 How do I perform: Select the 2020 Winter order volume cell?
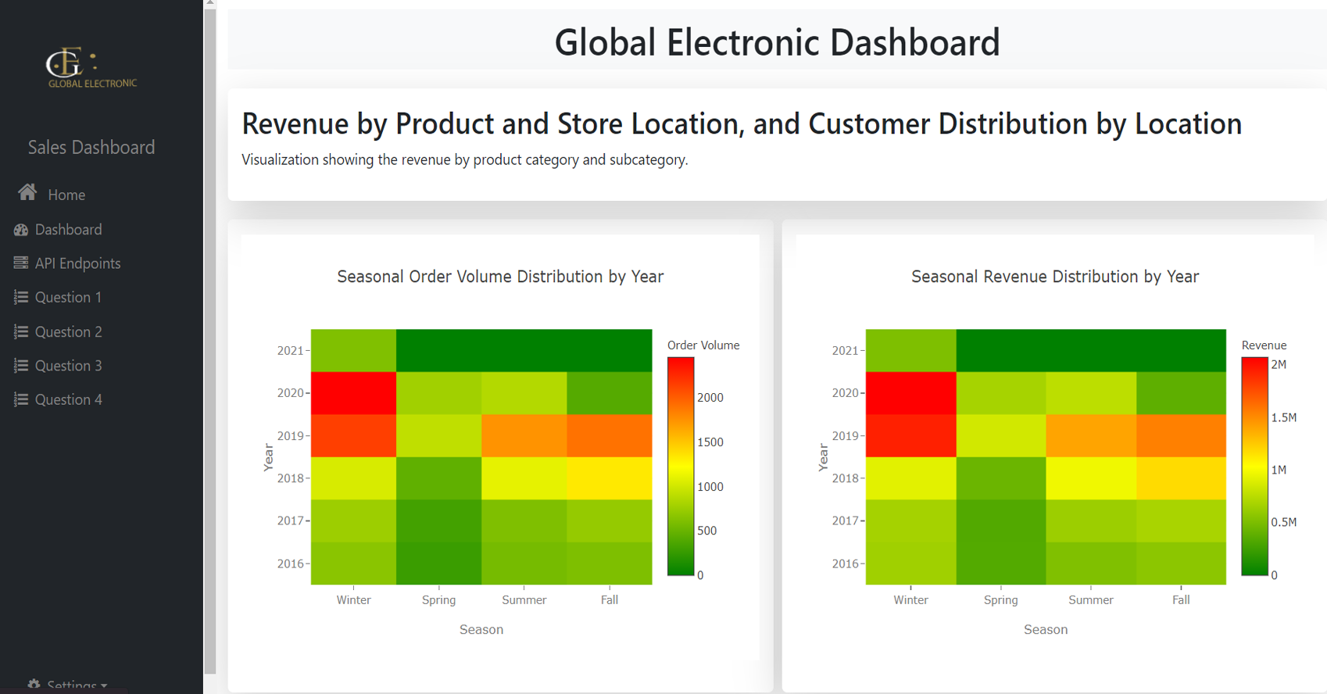(x=353, y=393)
